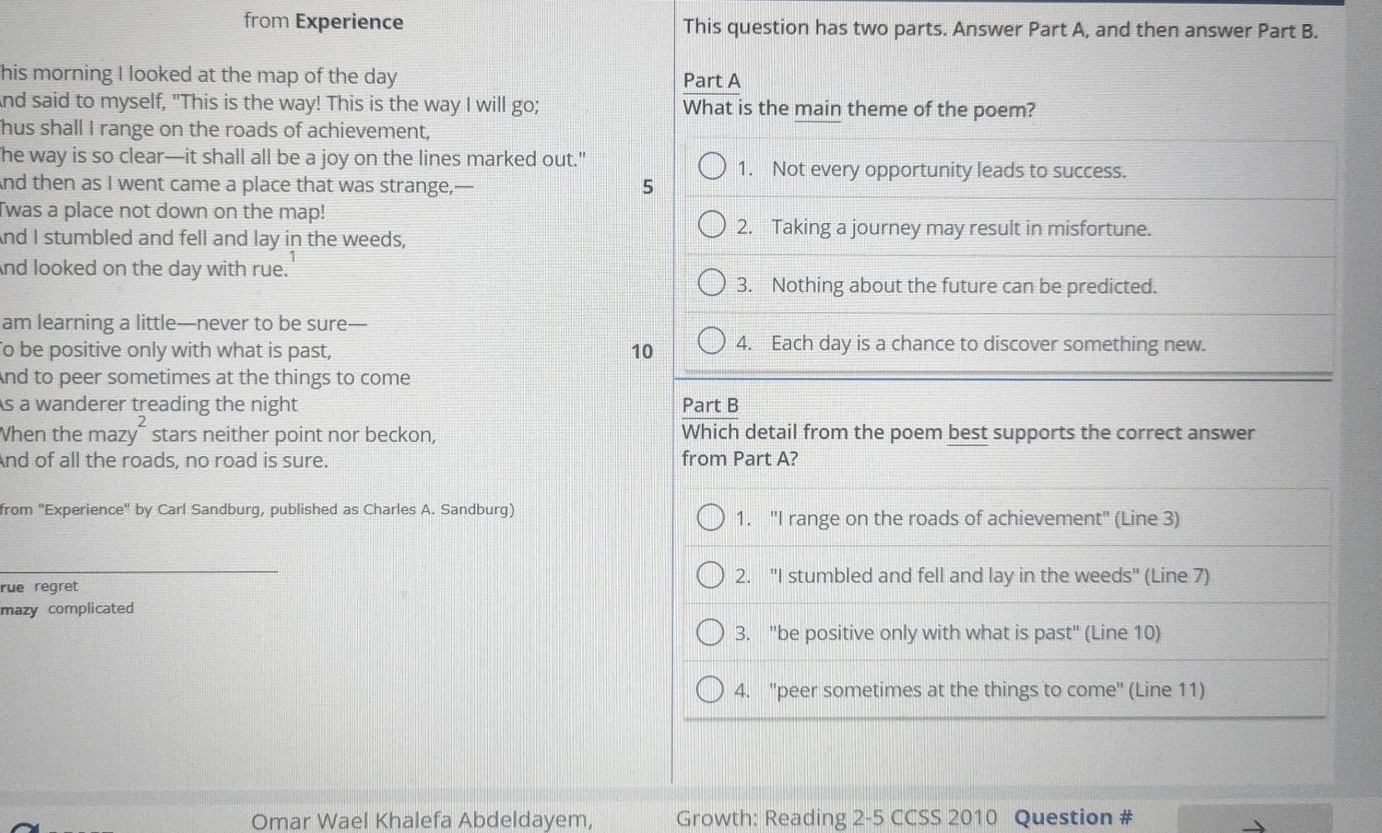
Task: Select "Not every opportunity leads to success" radio
Action: pos(711,166)
